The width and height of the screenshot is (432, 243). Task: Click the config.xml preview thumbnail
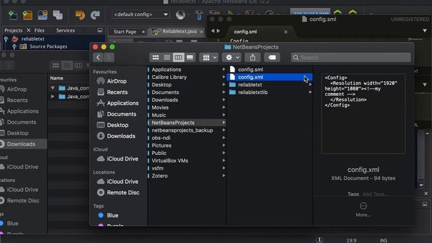point(363,113)
